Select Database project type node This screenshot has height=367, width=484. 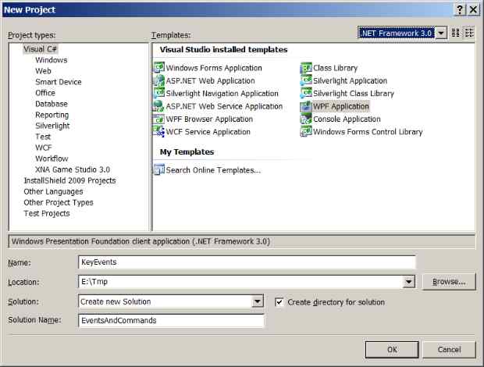[x=52, y=104]
